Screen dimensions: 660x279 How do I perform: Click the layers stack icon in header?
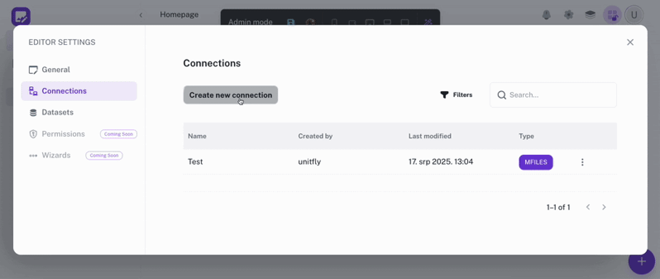click(x=590, y=15)
